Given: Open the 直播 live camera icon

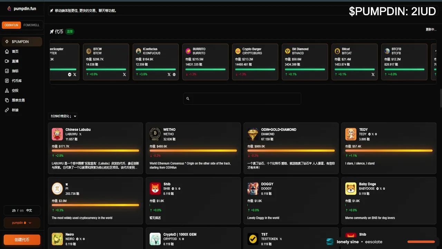Looking at the screenshot, I should point(7,61).
